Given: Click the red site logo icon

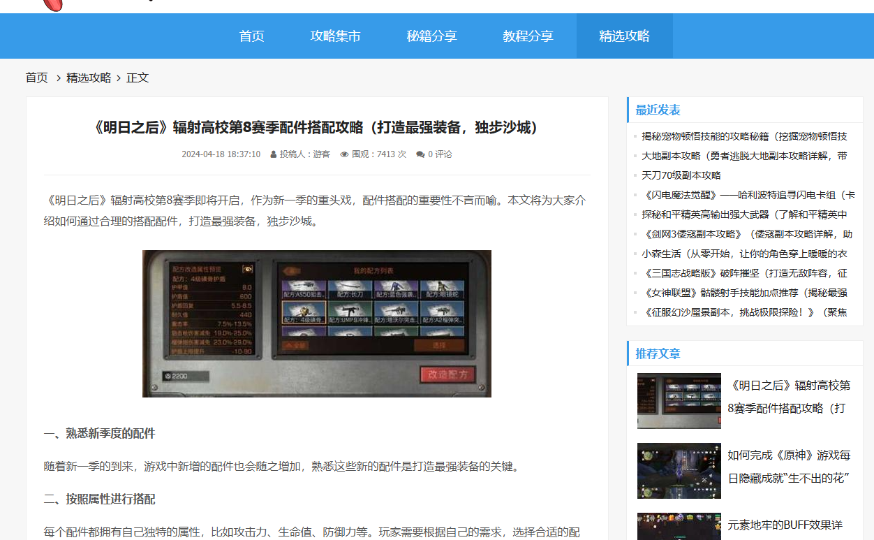Looking at the screenshot, I should tap(53, 4).
